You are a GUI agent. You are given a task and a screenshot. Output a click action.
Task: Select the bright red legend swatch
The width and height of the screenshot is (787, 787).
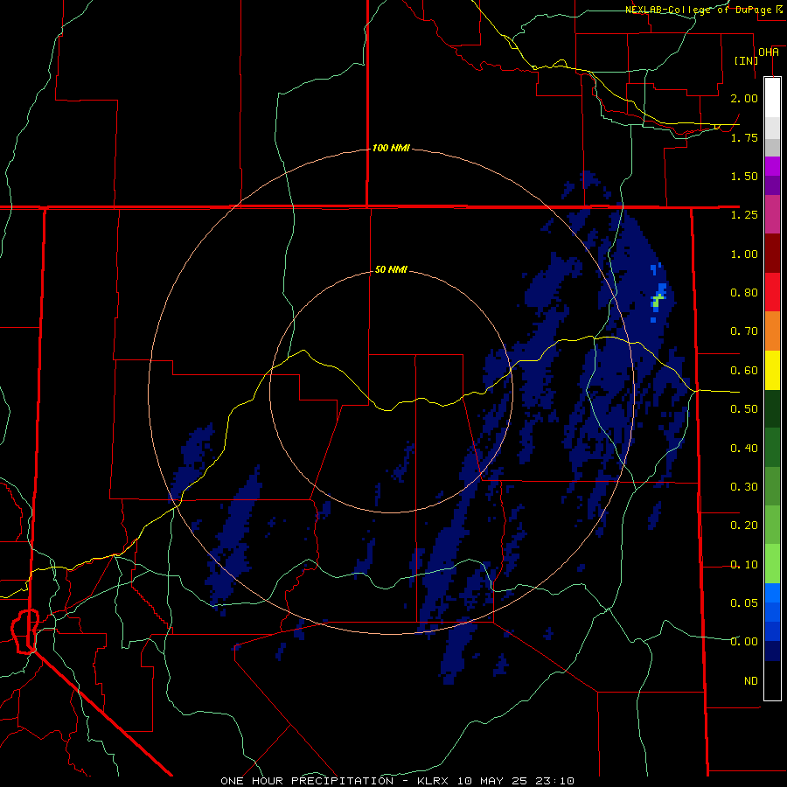click(x=772, y=292)
